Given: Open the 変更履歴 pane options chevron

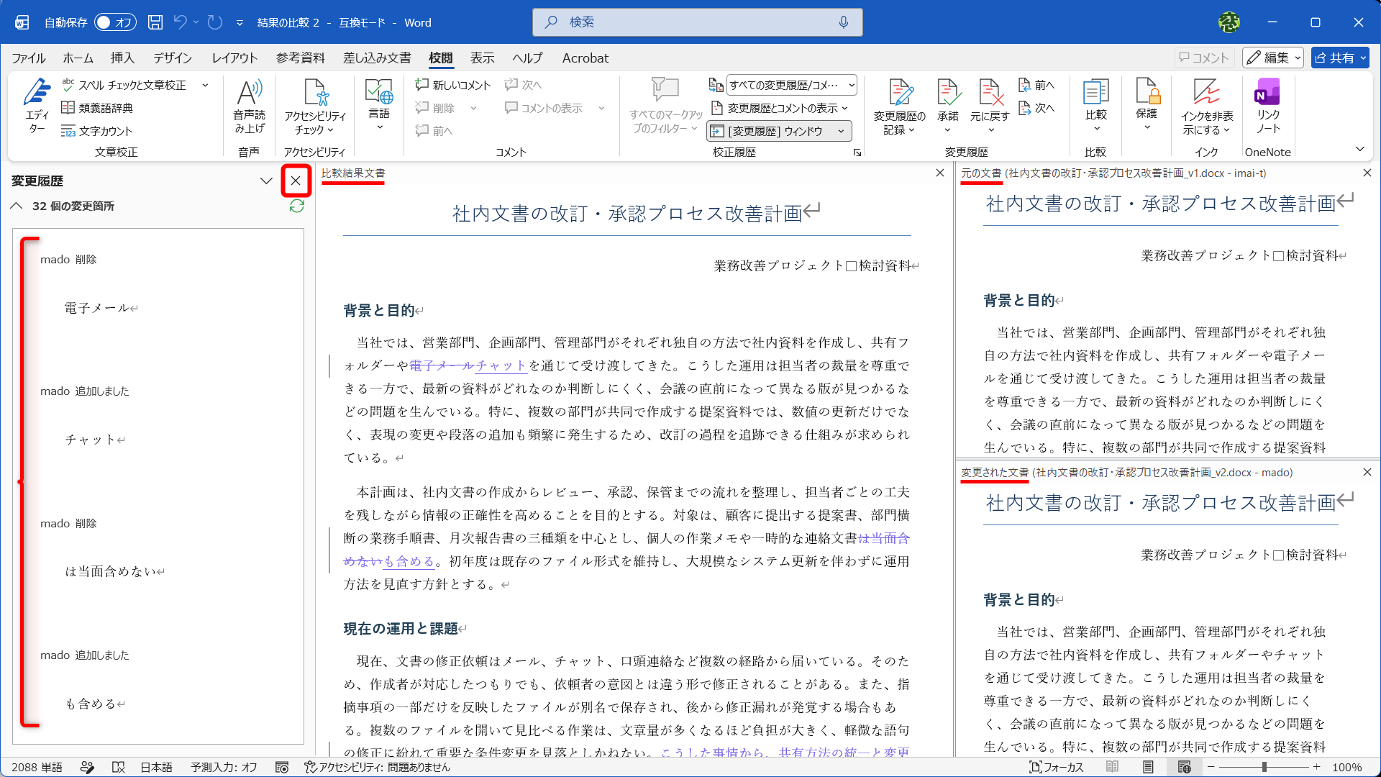Looking at the screenshot, I should (266, 181).
